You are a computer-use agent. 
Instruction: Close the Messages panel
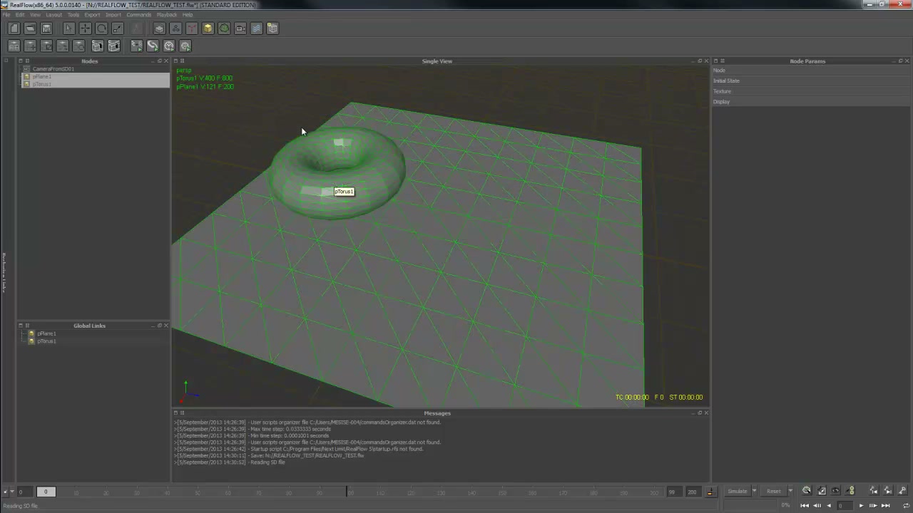click(706, 413)
